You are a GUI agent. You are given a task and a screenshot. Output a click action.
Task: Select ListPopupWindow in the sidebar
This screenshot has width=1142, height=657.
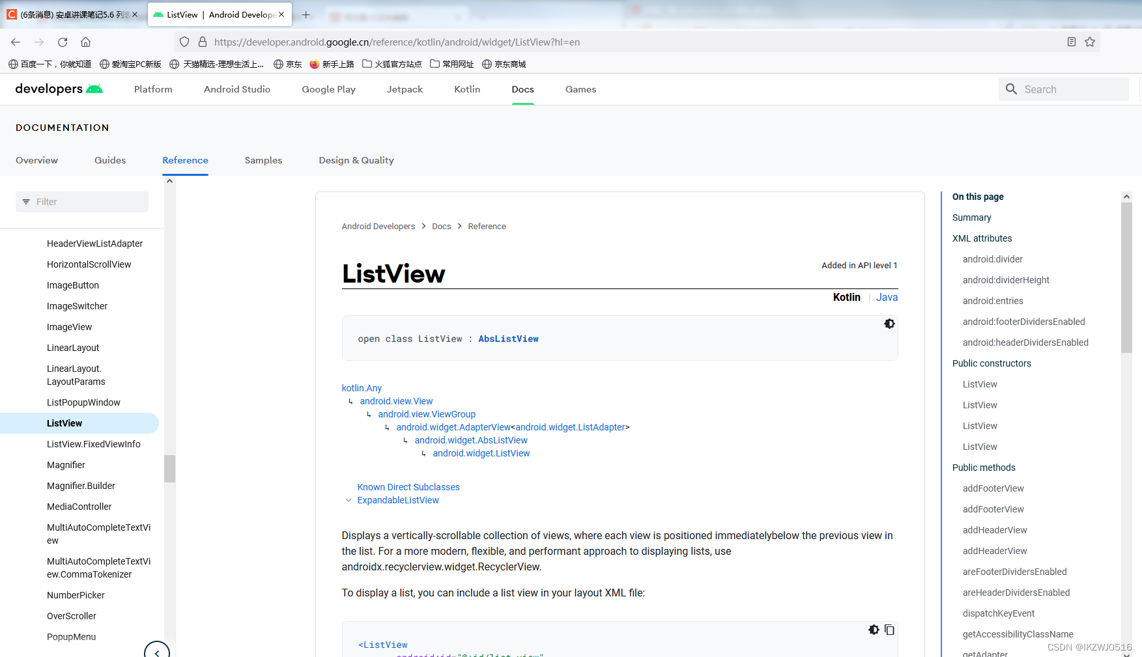[x=83, y=402]
